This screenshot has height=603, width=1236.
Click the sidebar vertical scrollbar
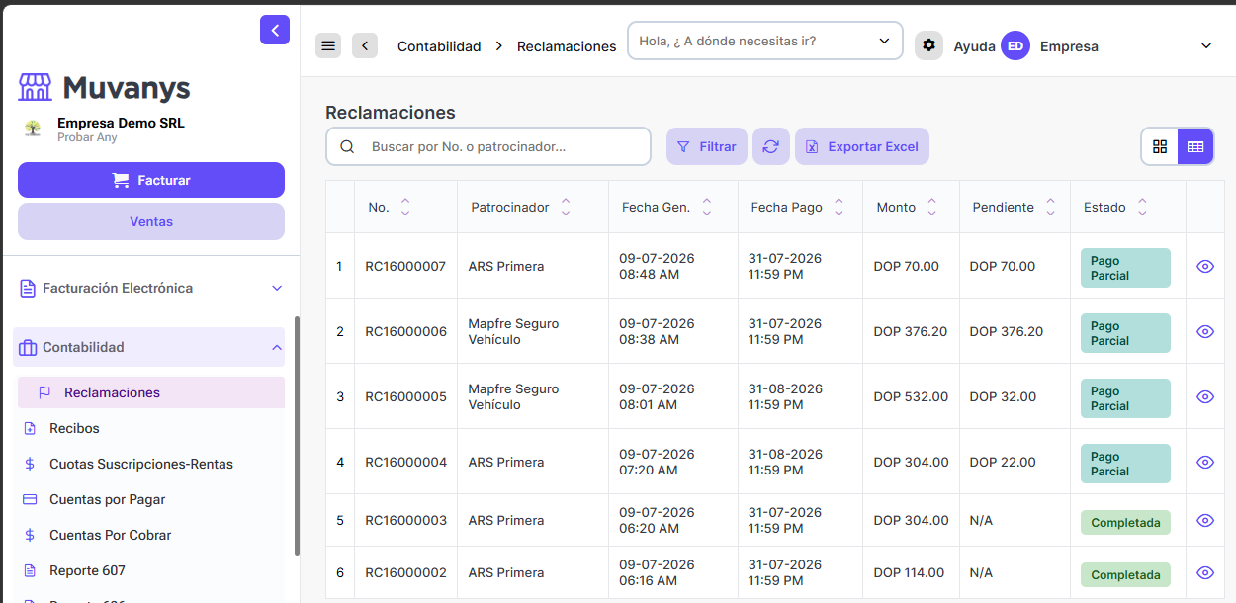297,435
